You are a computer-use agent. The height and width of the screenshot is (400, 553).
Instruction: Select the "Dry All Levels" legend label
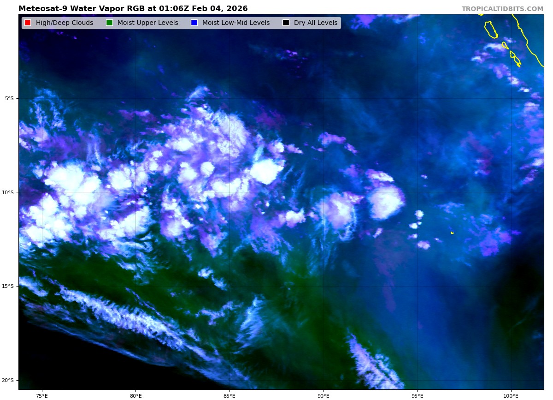[315, 23]
